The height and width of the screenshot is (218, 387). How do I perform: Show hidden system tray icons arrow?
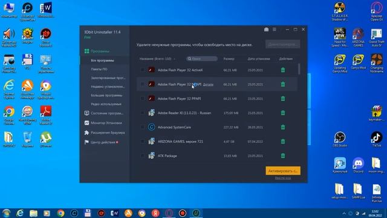point(344,213)
